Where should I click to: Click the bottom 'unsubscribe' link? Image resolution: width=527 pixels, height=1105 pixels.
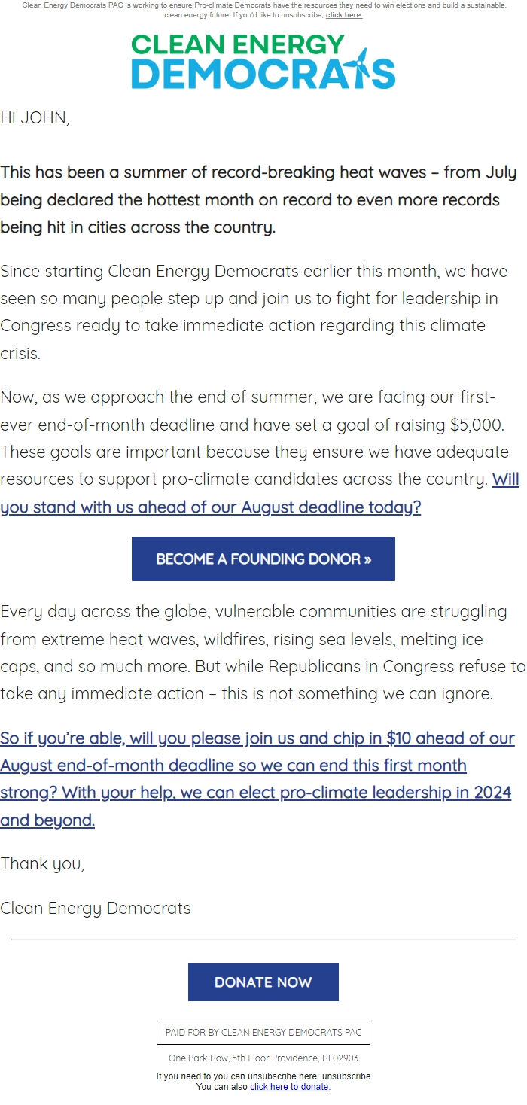point(347,1076)
